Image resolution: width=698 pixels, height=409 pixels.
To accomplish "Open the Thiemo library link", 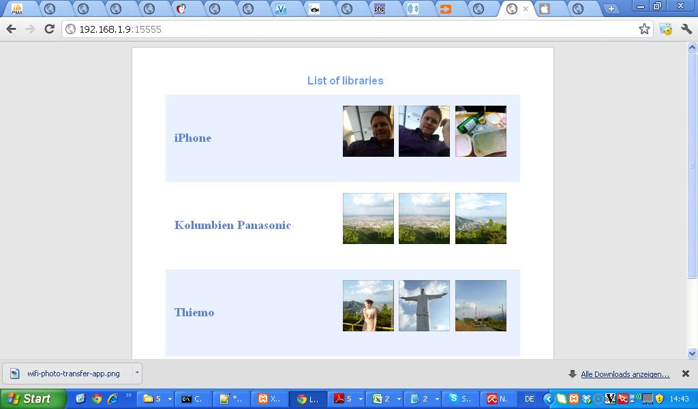I will pyautogui.click(x=194, y=312).
